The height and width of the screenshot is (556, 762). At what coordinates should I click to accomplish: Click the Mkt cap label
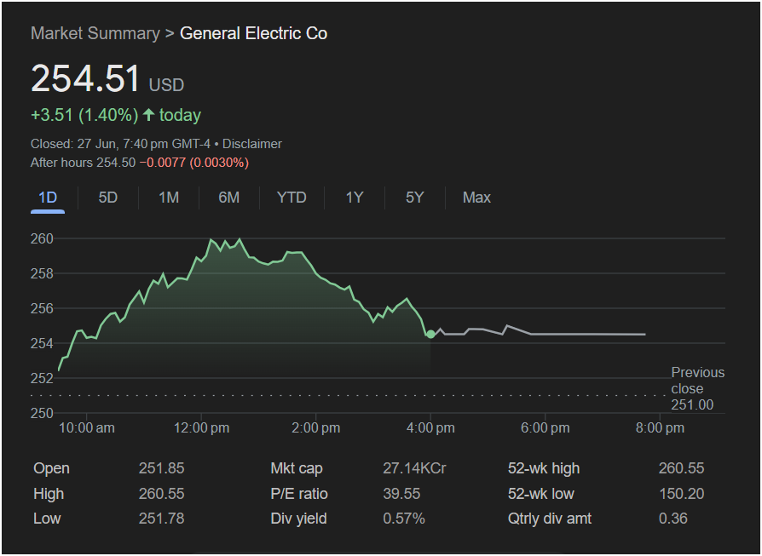click(x=297, y=468)
